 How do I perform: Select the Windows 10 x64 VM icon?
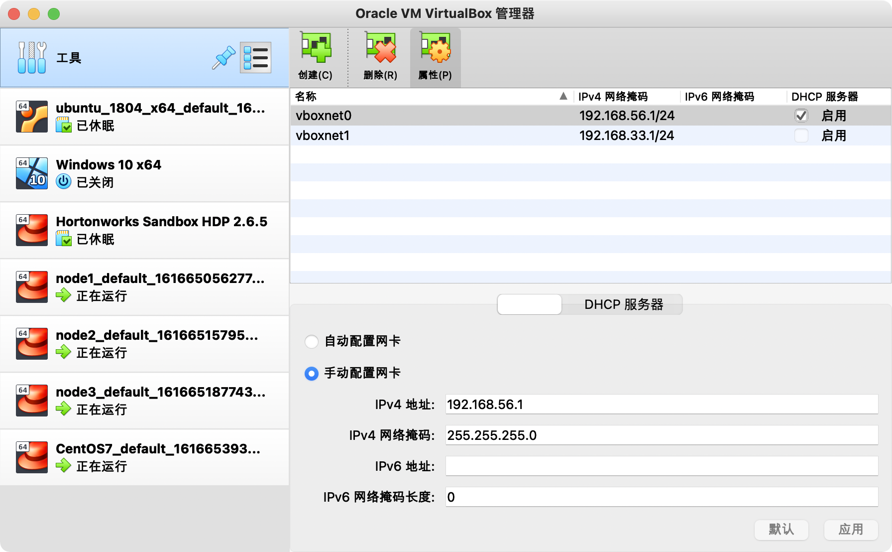coord(32,173)
